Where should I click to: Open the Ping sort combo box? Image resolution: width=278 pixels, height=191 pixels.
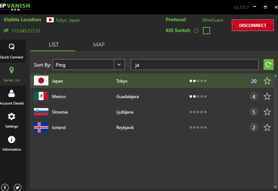(89, 65)
